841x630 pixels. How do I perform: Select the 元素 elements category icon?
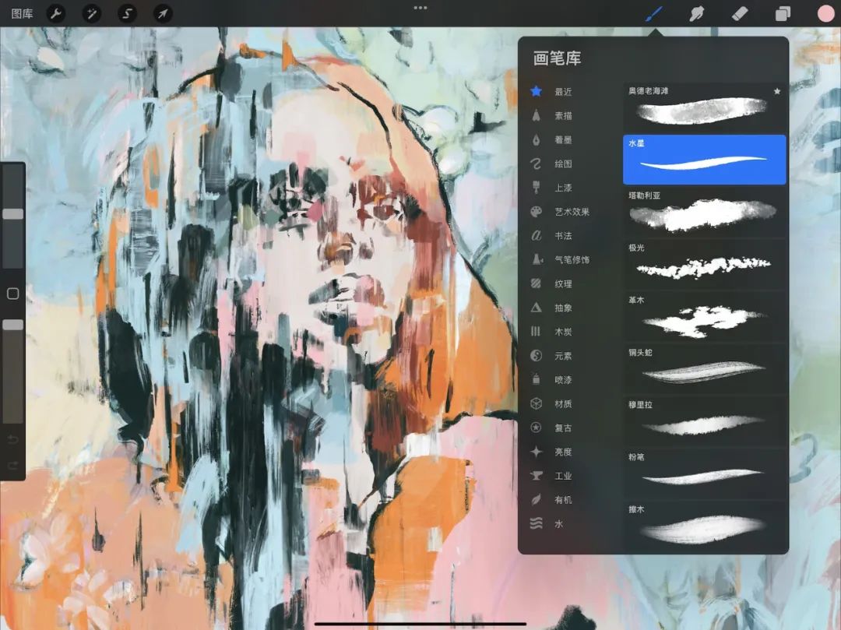[x=536, y=355]
